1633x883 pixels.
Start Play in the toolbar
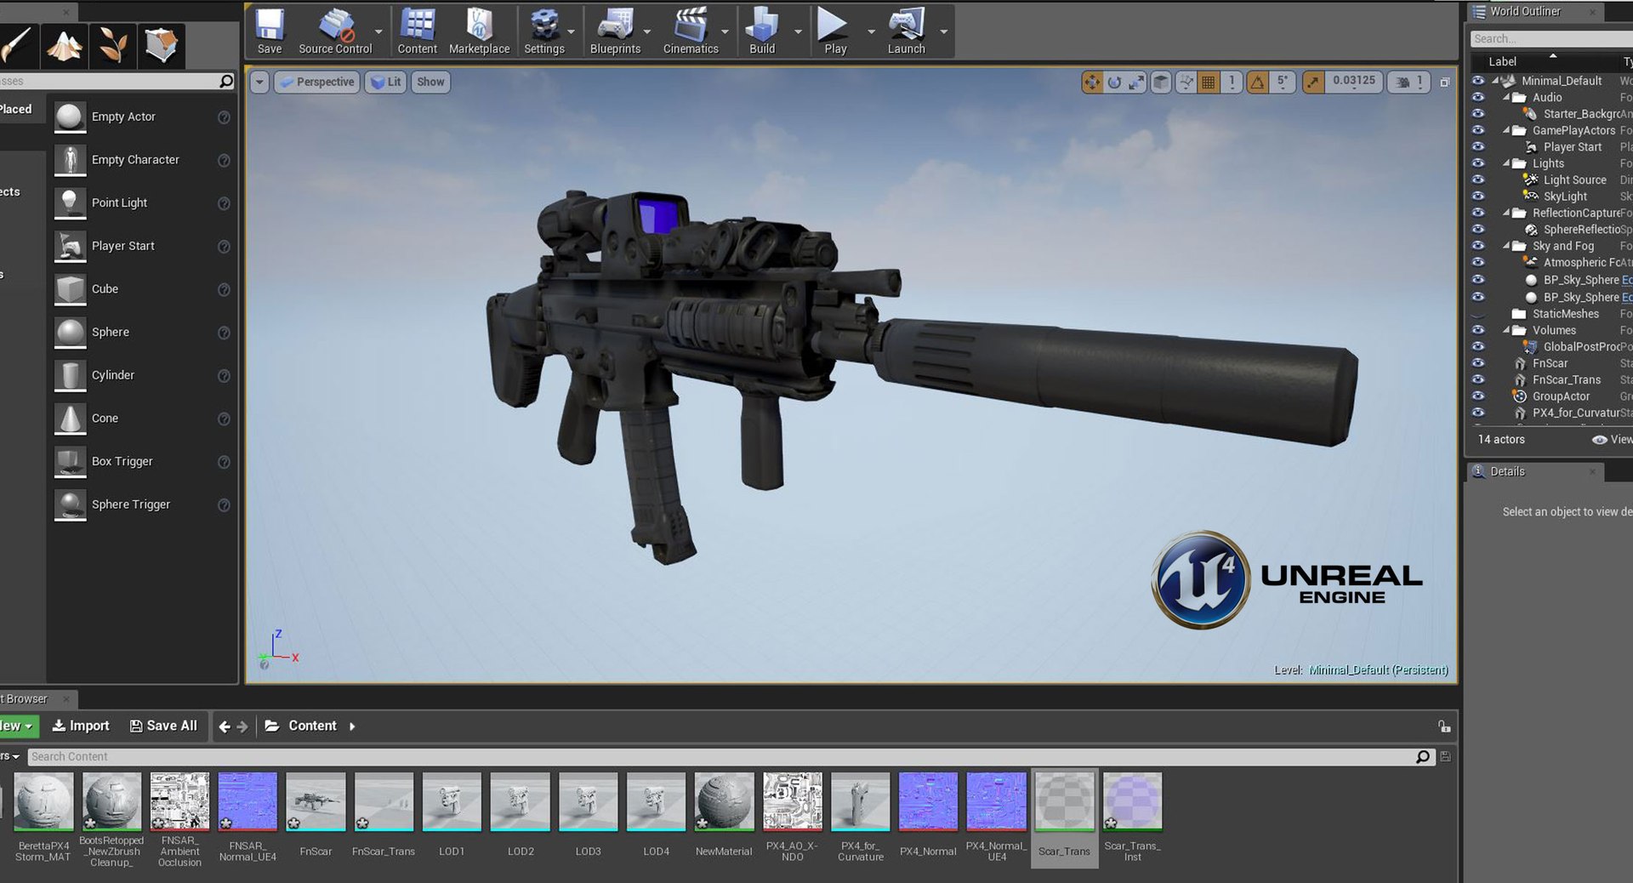pyautogui.click(x=834, y=31)
